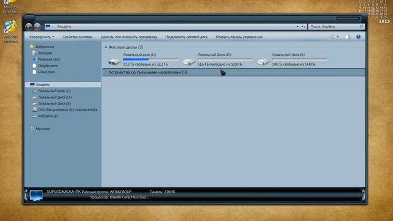Click the Cloud.mail file icon in sidebar
Viewport: 393px width, 221px height.
34,72
